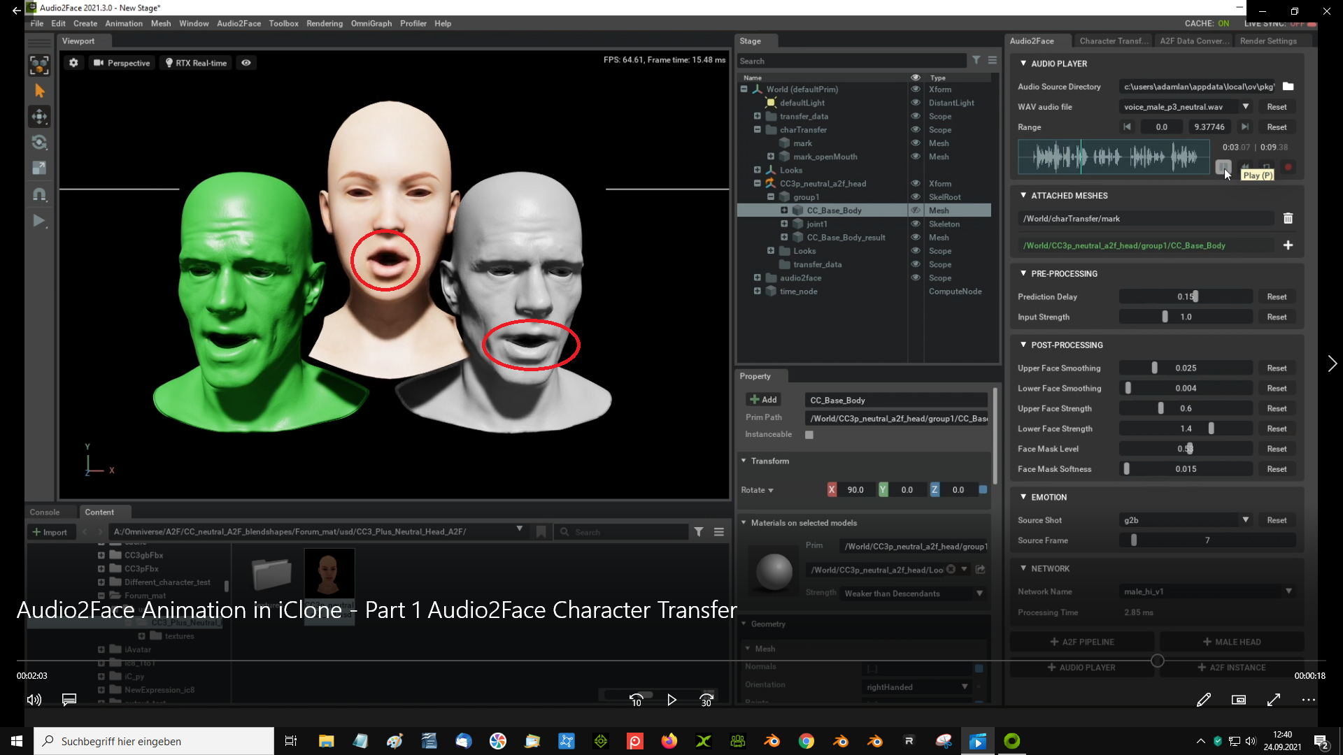1343x755 pixels.
Task: Click the Add property button
Action: [763, 400]
